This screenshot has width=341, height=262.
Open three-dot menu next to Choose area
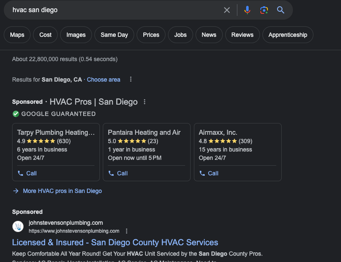point(131,80)
